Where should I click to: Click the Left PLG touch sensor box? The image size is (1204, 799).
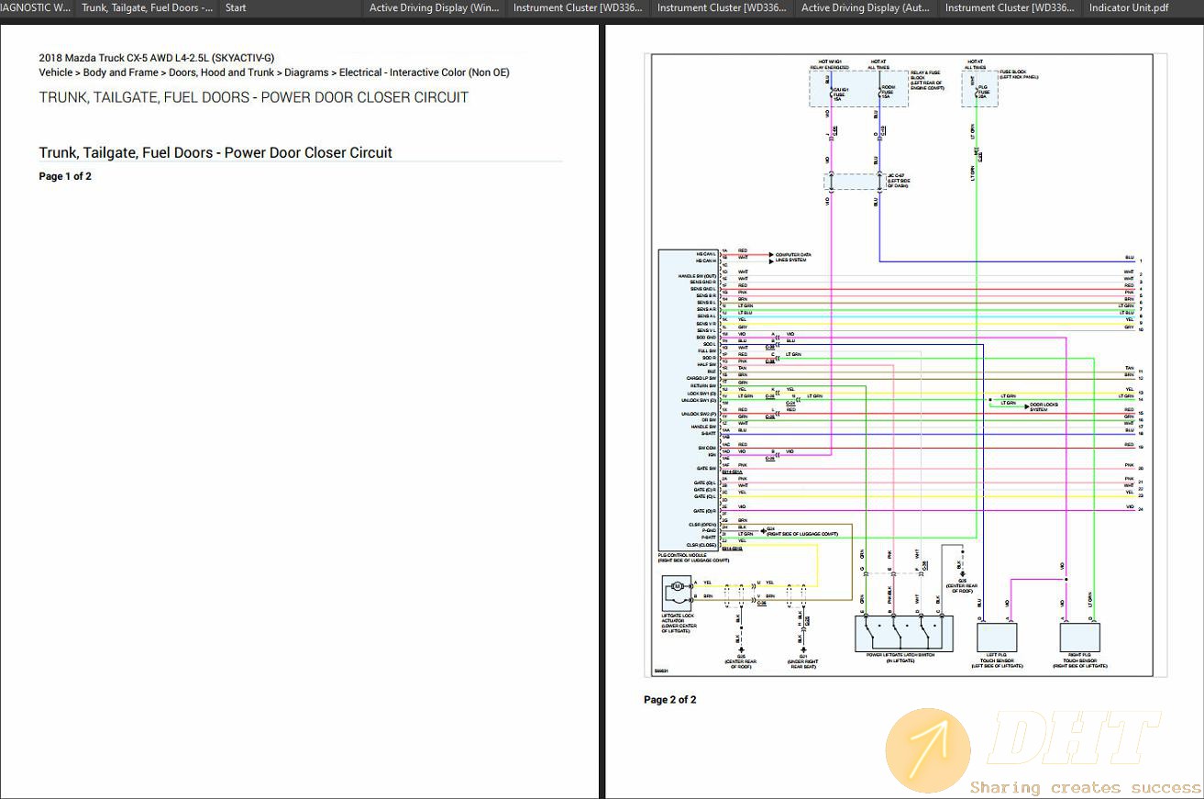997,638
